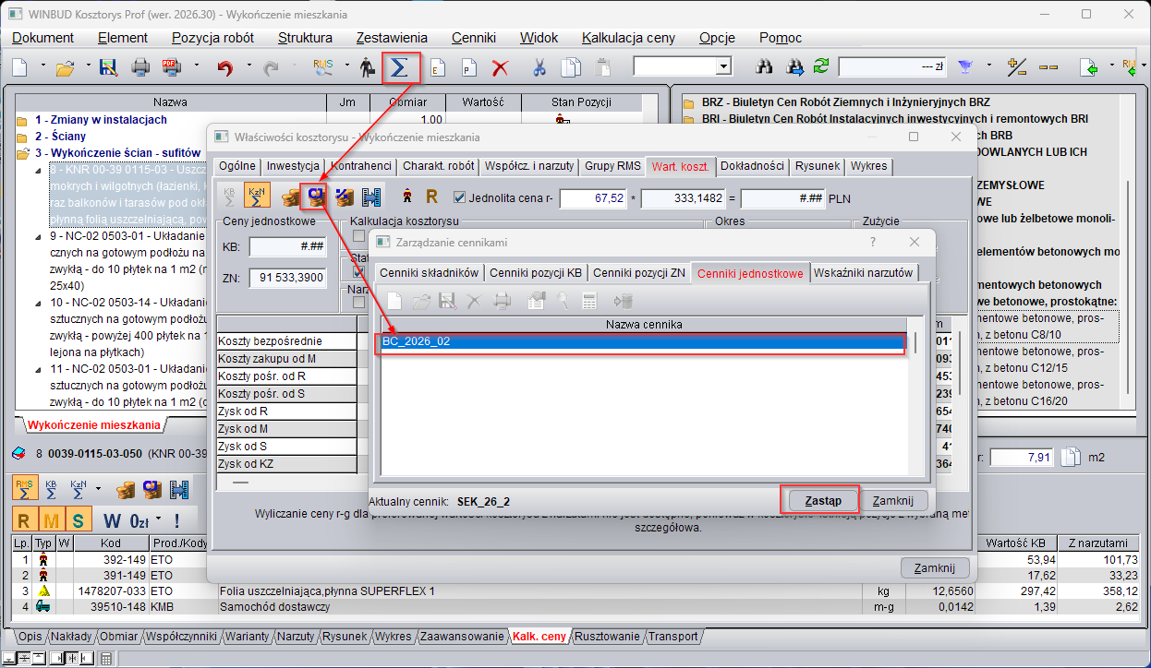Click the binoculars search icon

click(765, 67)
